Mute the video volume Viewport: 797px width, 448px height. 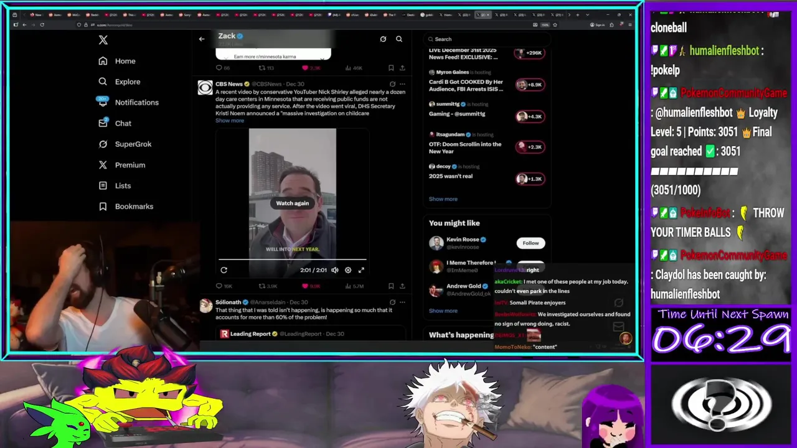tap(335, 270)
